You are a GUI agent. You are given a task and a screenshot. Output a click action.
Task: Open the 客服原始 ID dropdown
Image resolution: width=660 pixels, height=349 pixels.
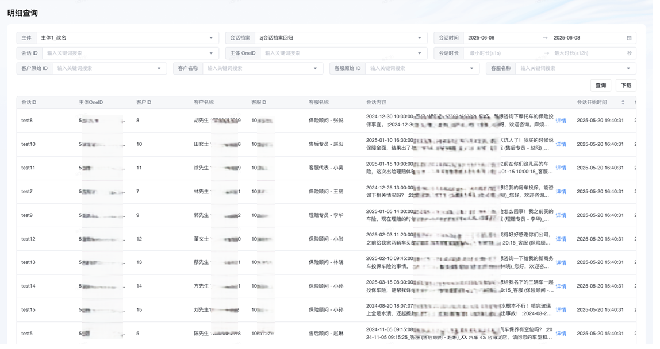pyautogui.click(x=471, y=68)
